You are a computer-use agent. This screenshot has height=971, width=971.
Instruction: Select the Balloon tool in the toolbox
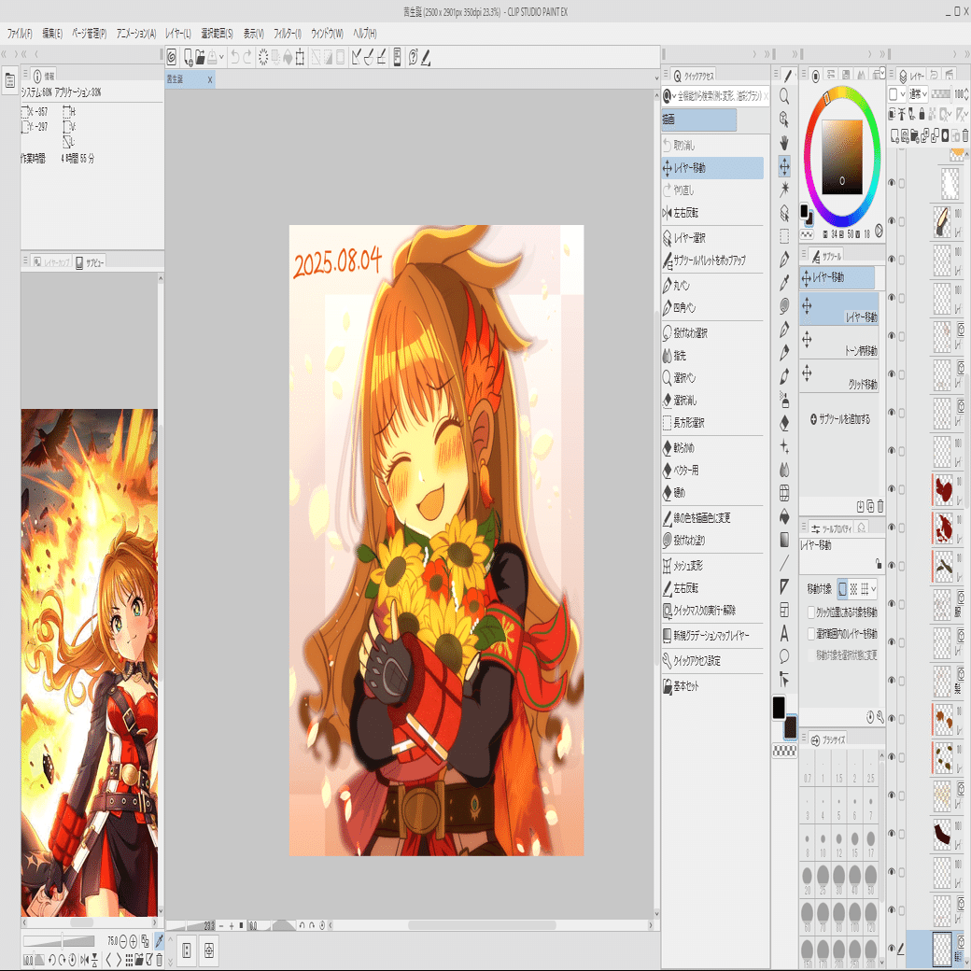click(x=784, y=656)
